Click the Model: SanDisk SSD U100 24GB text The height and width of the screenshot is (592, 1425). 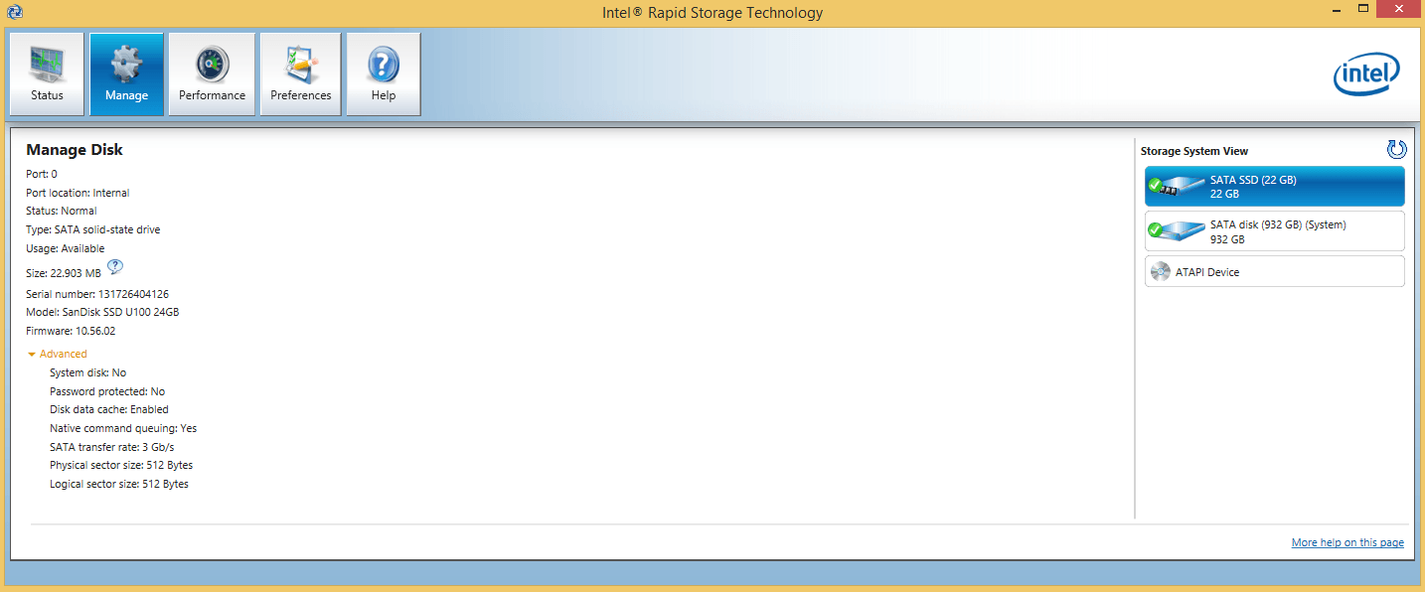click(x=102, y=312)
